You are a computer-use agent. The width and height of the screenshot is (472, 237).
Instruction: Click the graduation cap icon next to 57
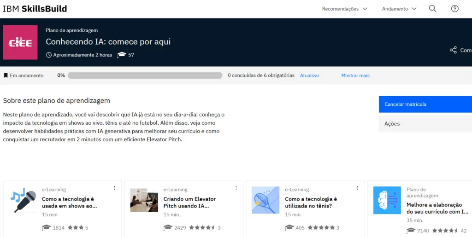point(122,55)
